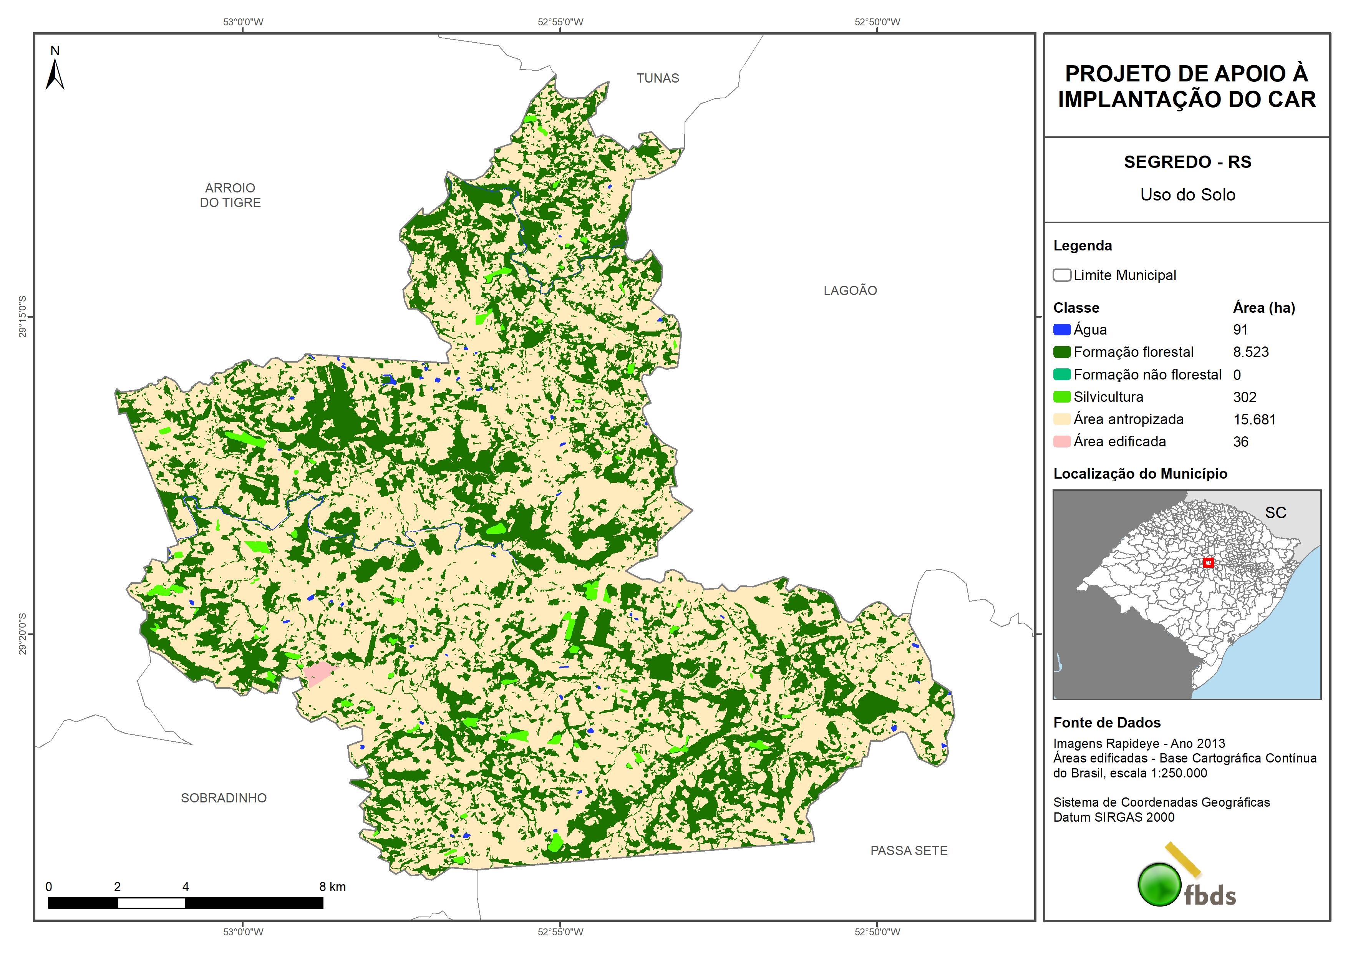The height and width of the screenshot is (953, 1348).
Task: Click the Limite Municipal legend symbol
Action: point(1061,275)
